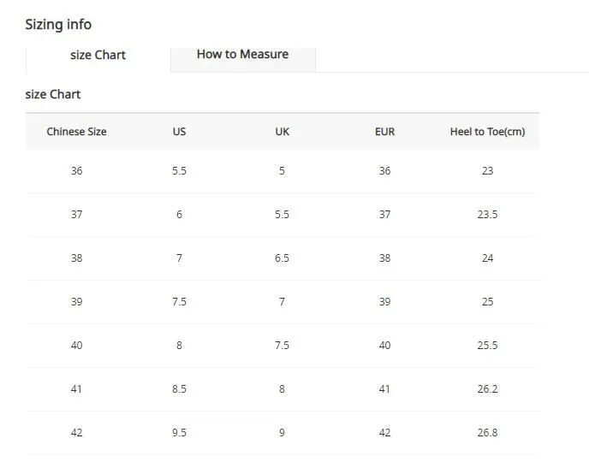Select US size 5.5 cell

pyautogui.click(x=179, y=171)
